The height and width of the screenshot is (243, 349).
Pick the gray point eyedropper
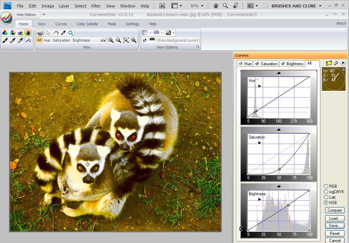click(20, 40)
